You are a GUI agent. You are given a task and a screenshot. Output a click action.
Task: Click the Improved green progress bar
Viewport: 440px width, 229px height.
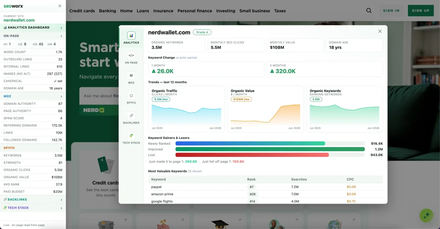tap(270, 149)
